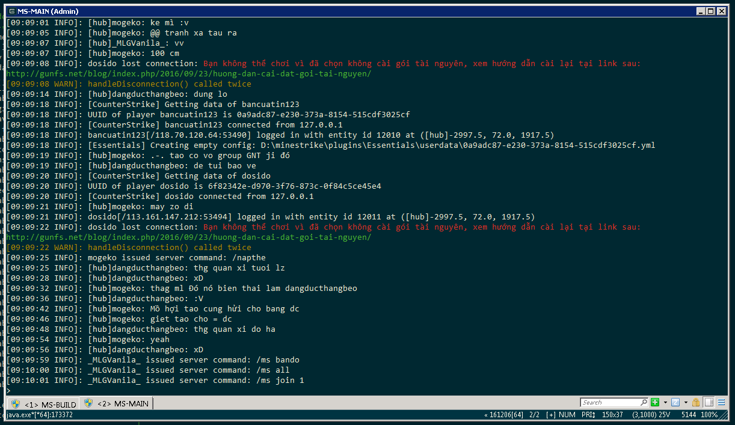
Task: Click the 'dangducthangbeo: dung lo' chat line
Action: click(x=117, y=94)
